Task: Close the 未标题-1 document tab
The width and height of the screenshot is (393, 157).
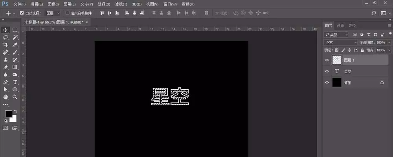Action: [x=87, y=22]
